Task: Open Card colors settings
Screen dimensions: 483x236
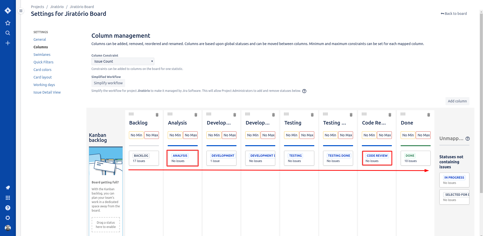Action: 42,70
